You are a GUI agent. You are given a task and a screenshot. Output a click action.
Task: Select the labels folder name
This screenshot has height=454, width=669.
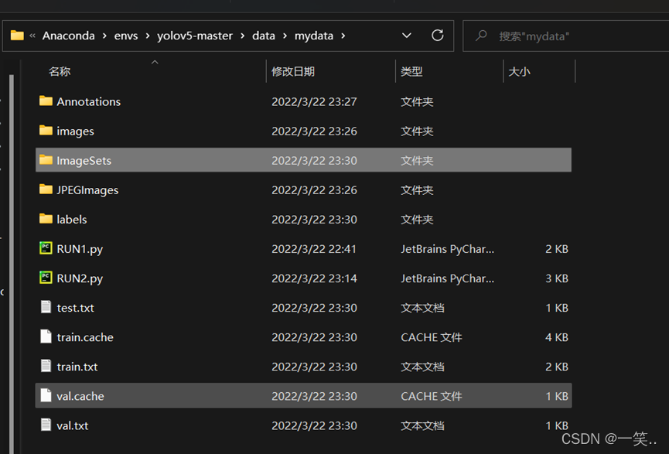click(72, 220)
